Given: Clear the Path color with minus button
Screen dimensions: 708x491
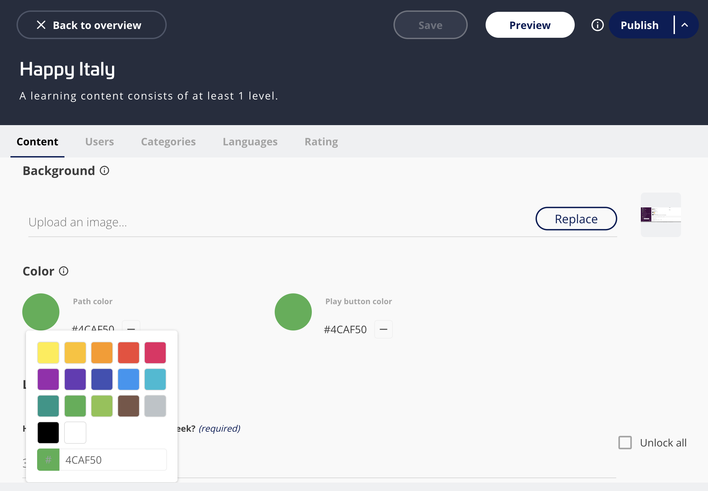Looking at the screenshot, I should [x=131, y=326].
